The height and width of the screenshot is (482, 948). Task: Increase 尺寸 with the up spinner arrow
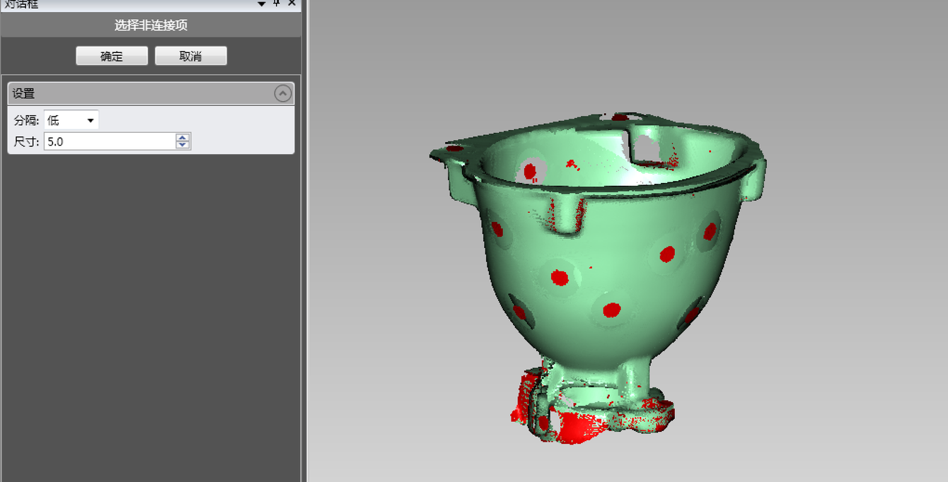pyautogui.click(x=183, y=137)
